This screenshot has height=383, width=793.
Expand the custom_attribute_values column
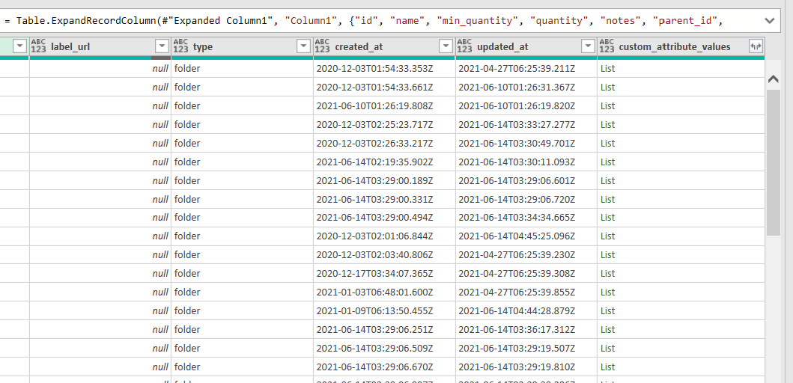(x=756, y=46)
